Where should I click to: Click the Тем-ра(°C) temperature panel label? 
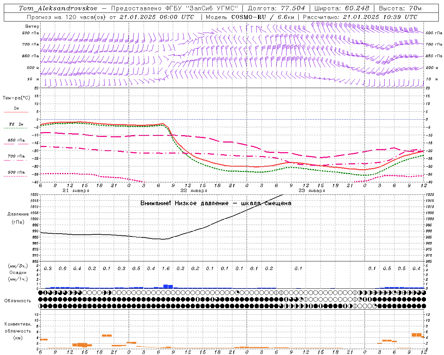(x=16, y=98)
